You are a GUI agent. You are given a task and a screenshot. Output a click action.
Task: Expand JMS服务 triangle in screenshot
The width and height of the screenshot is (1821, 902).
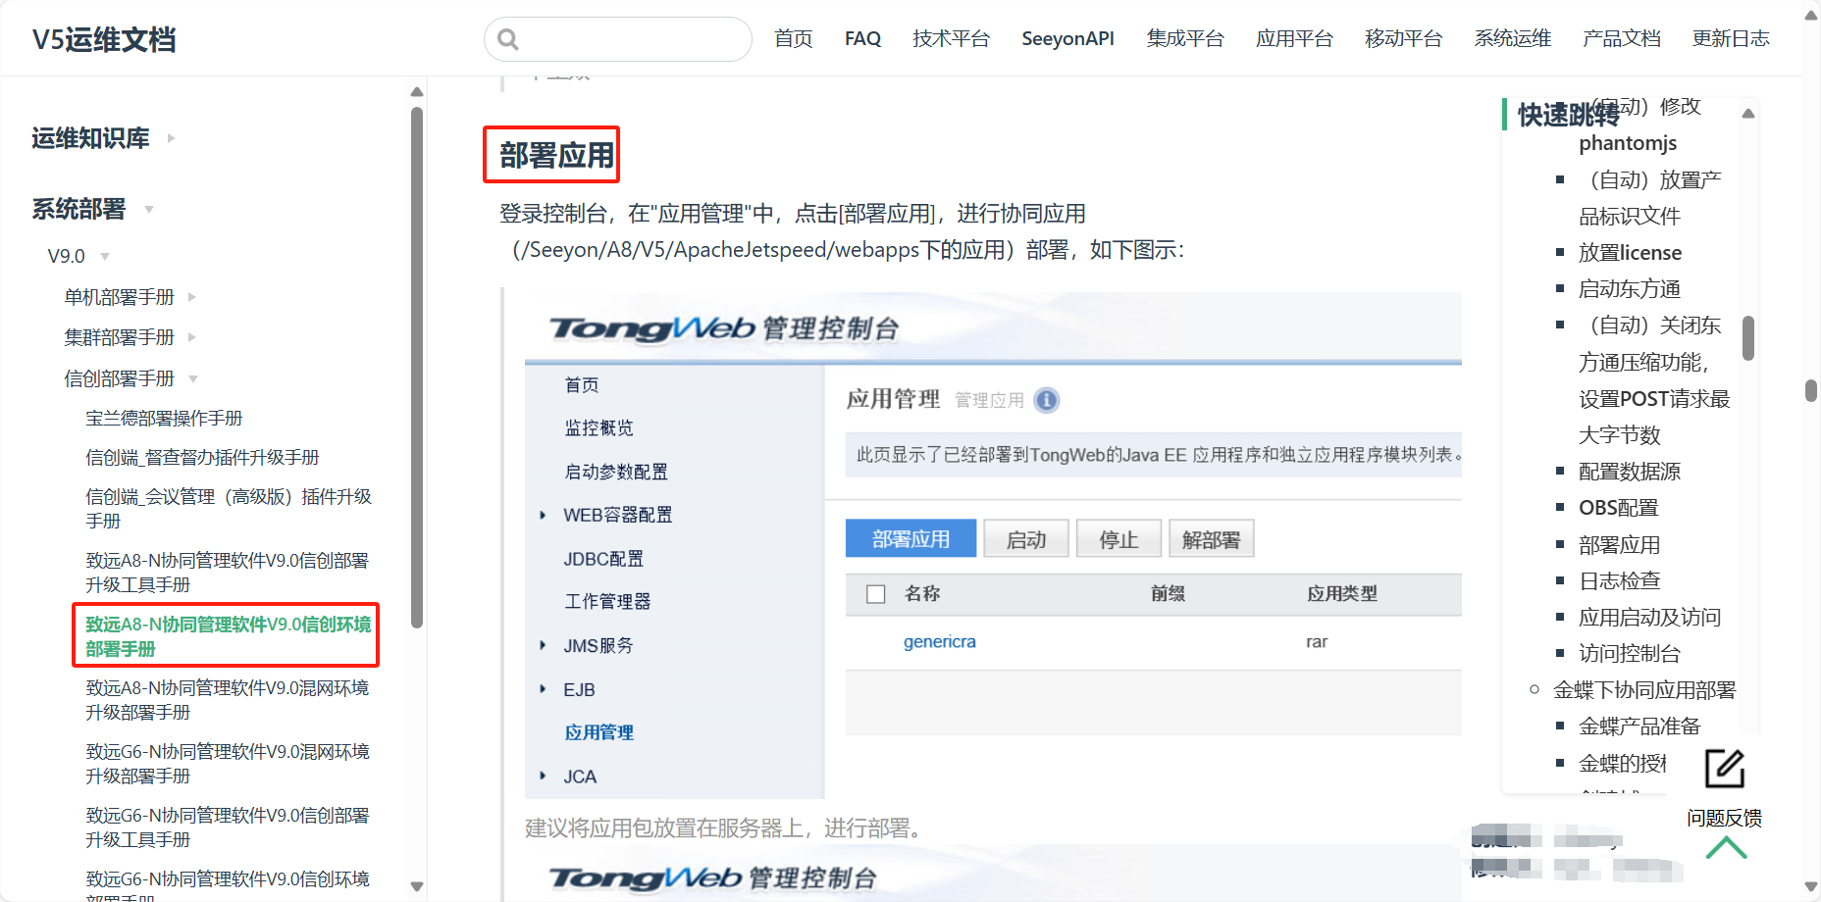(543, 645)
